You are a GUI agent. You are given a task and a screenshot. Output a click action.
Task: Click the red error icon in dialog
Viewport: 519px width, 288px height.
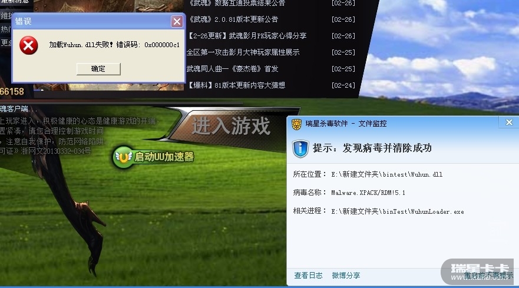pyautogui.click(x=28, y=45)
